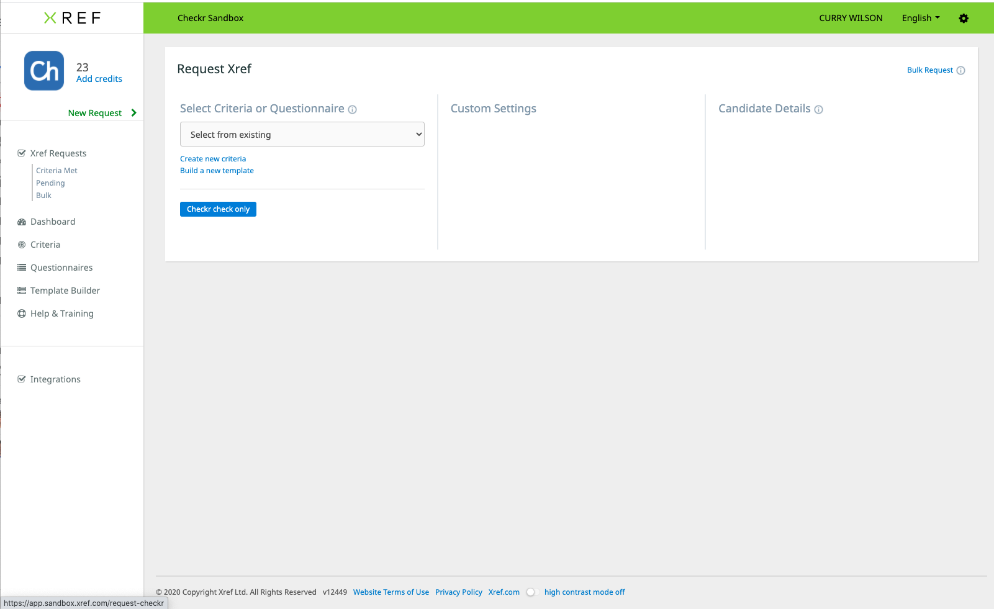Image resolution: width=994 pixels, height=609 pixels.
Task: Open Privacy Policy footer link
Action: coord(459,592)
